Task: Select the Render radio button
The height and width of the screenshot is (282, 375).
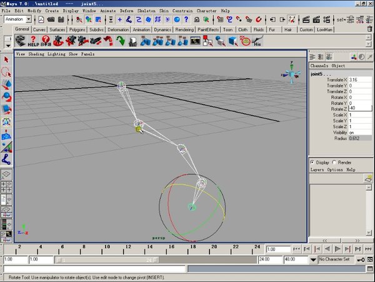Action: pos(336,162)
